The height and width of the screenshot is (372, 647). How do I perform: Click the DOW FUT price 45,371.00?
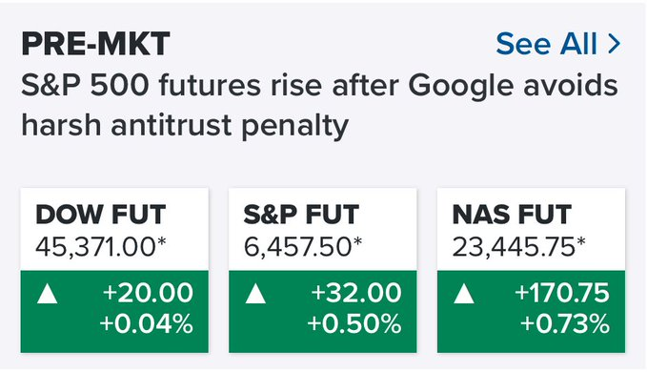coord(101,247)
